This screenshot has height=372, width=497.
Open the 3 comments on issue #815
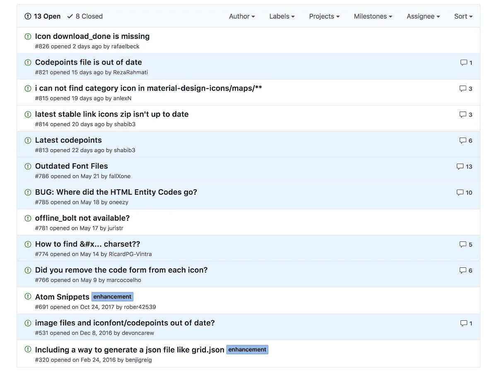pyautogui.click(x=466, y=89)
